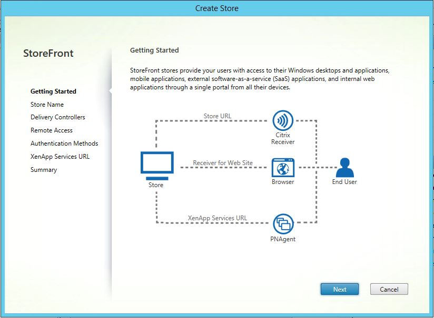
Task: Jump to the Summary step
Action: tap(44, 170)
